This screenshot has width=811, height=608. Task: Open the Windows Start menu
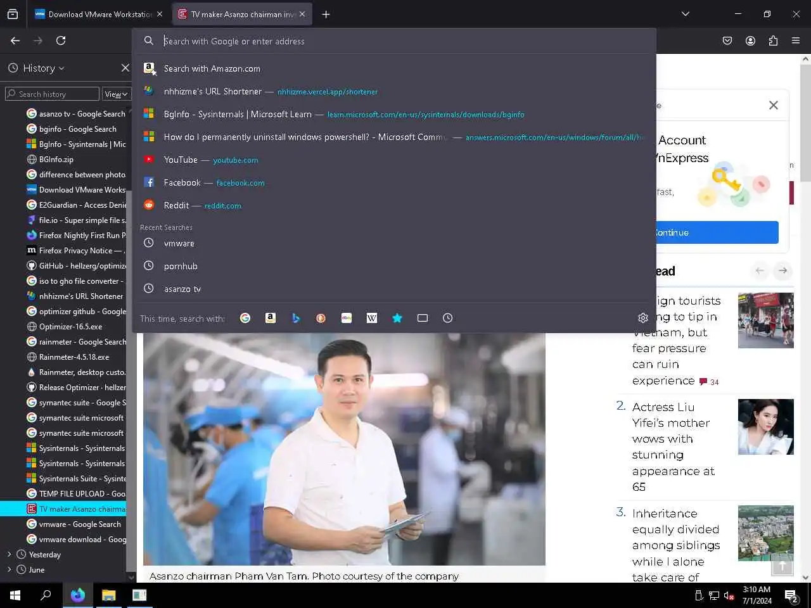tap(15, 595)
